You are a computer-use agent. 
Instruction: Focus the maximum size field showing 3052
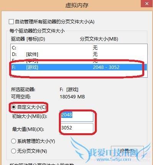click(x=77, y=128)
